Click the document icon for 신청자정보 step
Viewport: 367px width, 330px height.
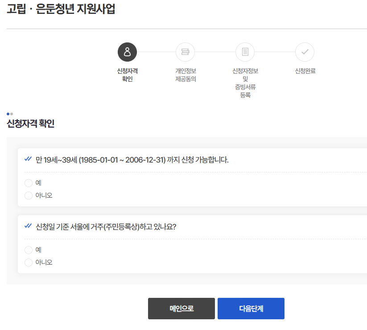245,52
